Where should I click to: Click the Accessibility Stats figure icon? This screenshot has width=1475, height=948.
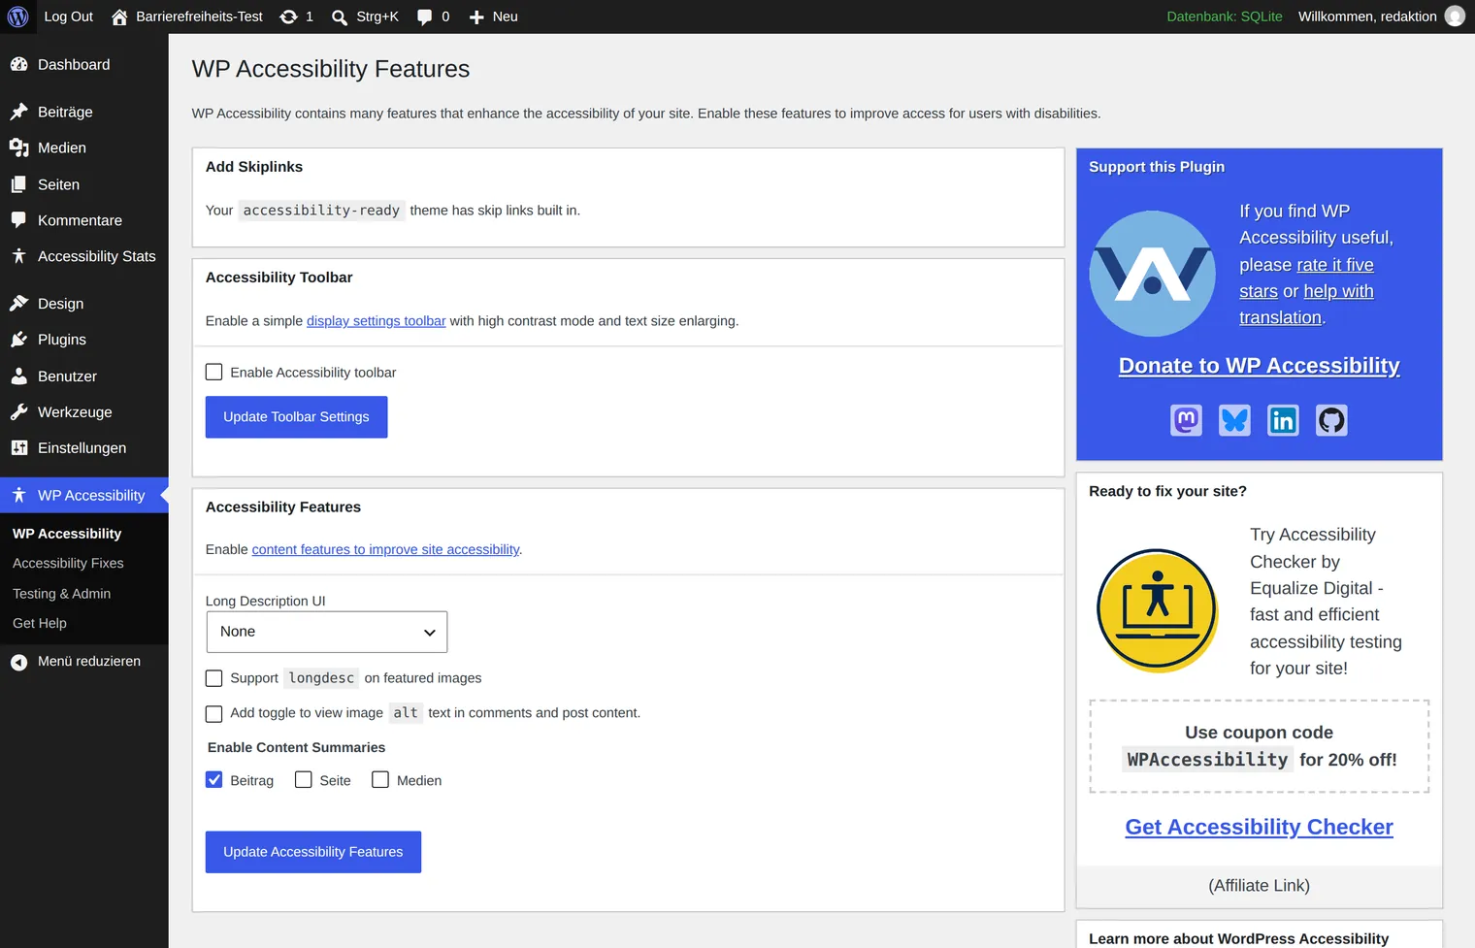point(18,256)
